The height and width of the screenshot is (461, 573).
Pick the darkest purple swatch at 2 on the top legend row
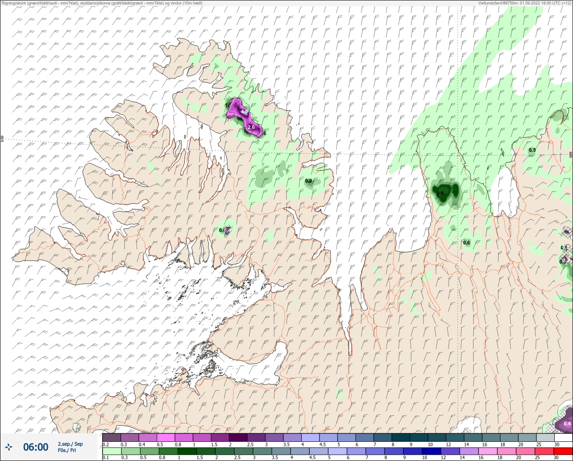(238, 437)
